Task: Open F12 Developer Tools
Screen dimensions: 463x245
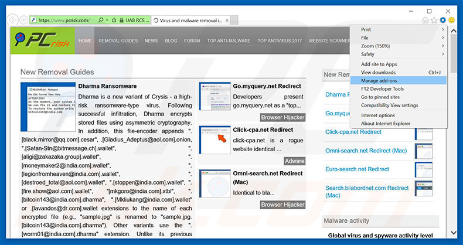Action: 399,89
